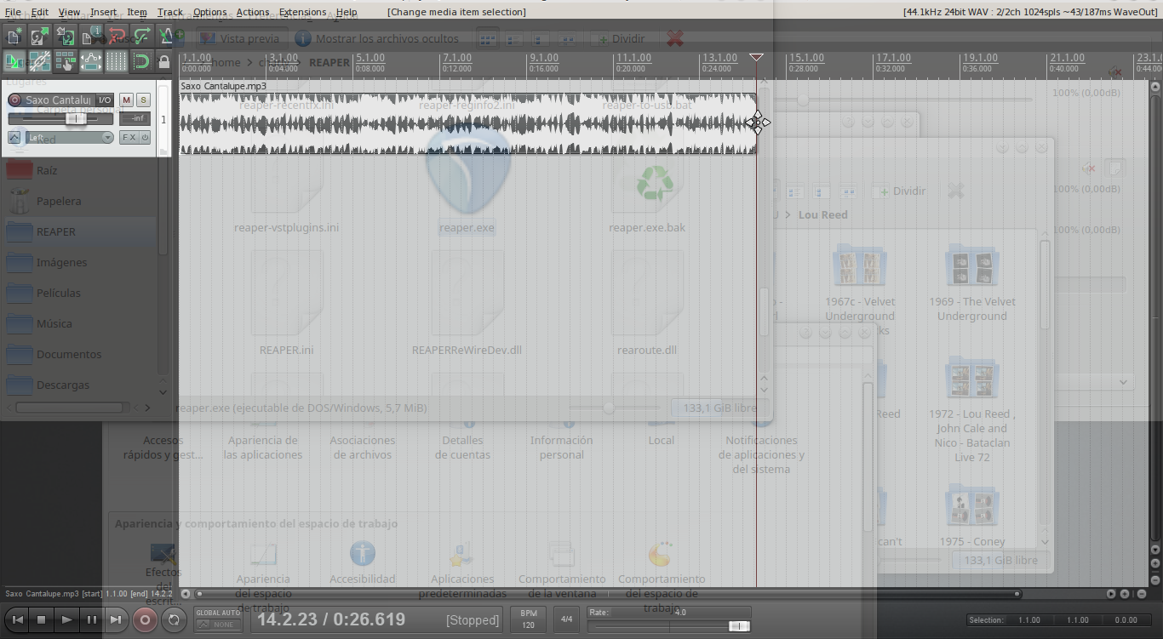The image size is (1163, 639).
Task: Open the Item menu
Action: pyautogui.click(x=137, y=12)
